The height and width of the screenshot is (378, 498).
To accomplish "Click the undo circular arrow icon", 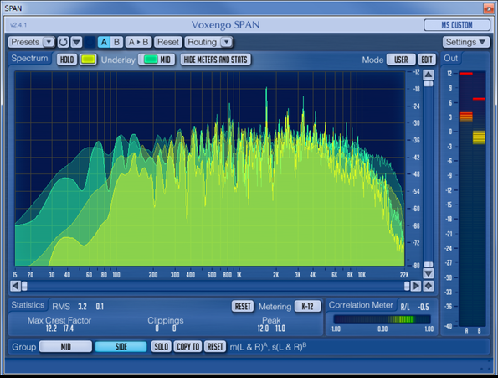I will pos(63,42).
